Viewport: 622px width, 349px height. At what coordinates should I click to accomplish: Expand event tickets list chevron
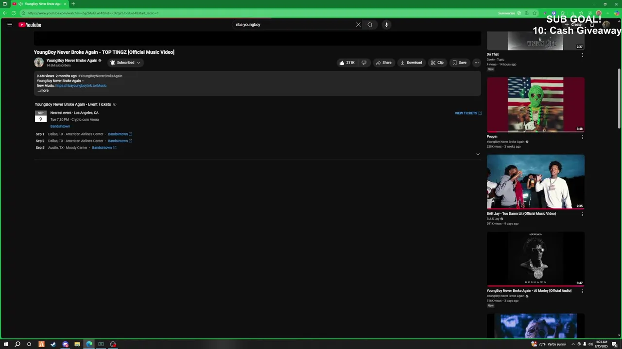tap(478, 154)
